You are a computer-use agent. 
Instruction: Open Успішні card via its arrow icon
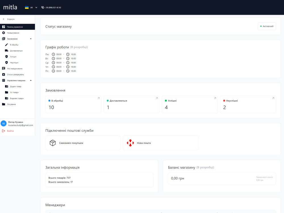click(215, 98)
